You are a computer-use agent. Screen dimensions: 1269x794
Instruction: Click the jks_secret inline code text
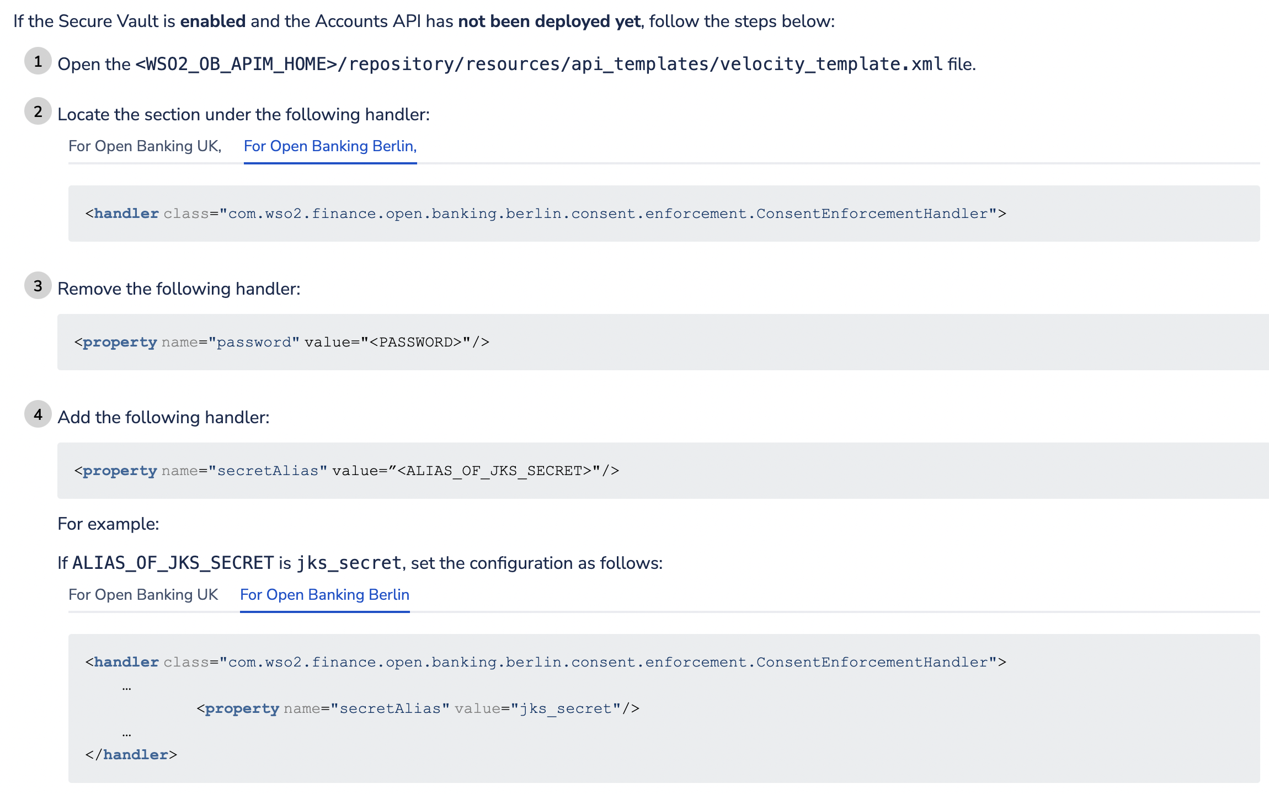(349, 562)
